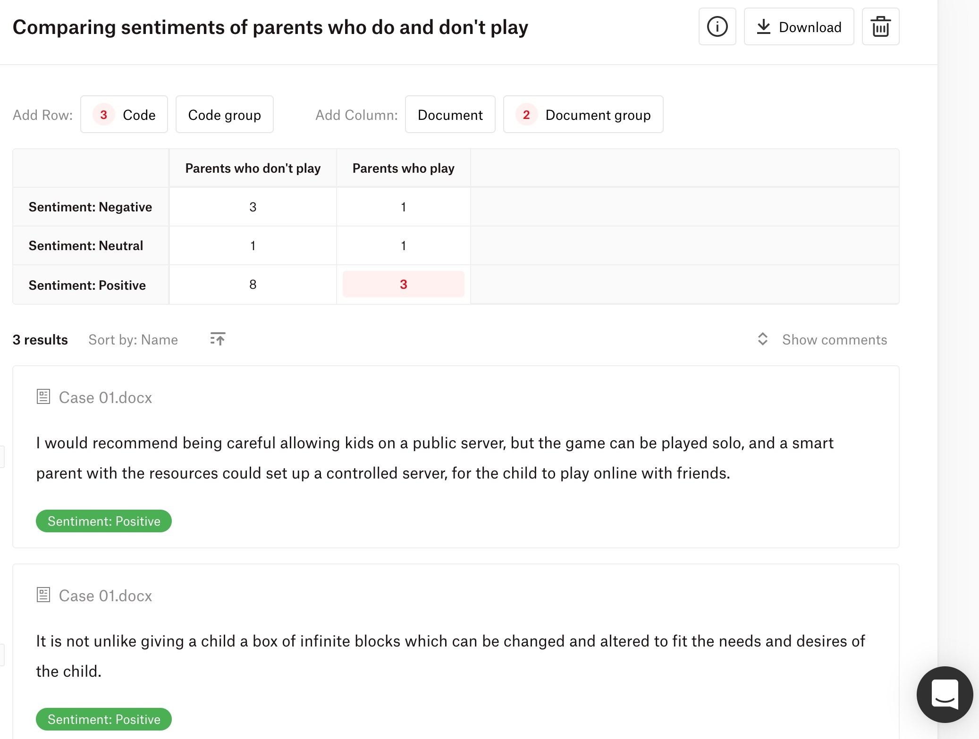The height and width of the screenshot is (739, 979).
Task: Click document icon of first Case 01.docx
Action: tap(43, 396)
